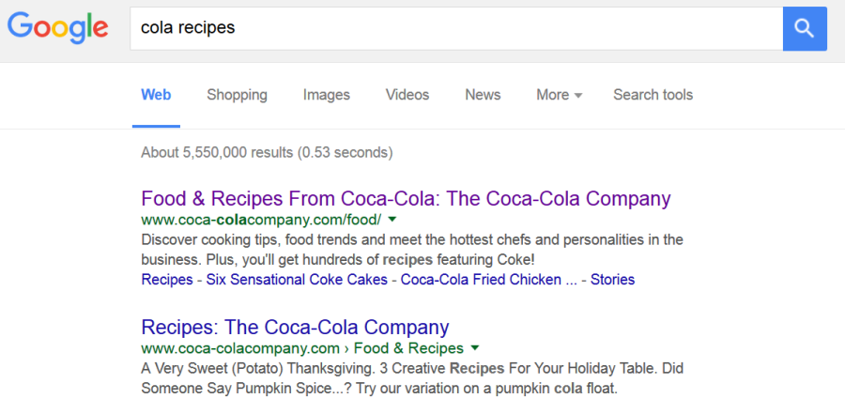Go to Google homepage via logo
845x414 pixels.
pos(57,28)
